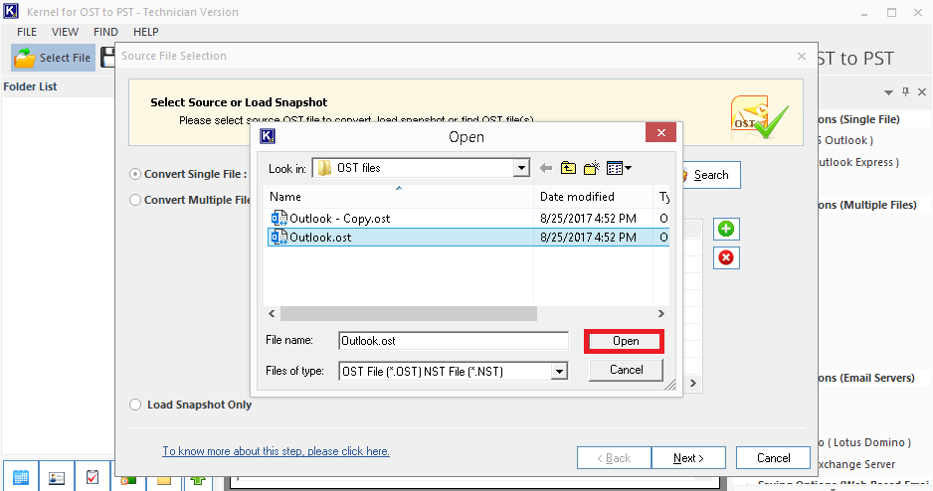Open the Contacts view icon at bottom
Image resolution: width=933 pixels, height=491 pixels.
[57, 476]
